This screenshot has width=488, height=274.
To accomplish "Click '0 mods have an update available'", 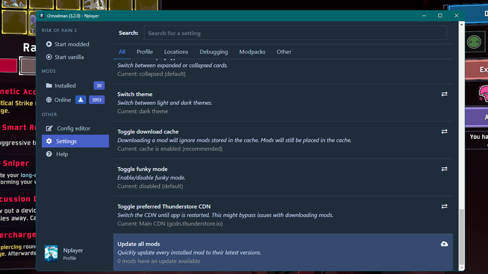I will (158, 261).
